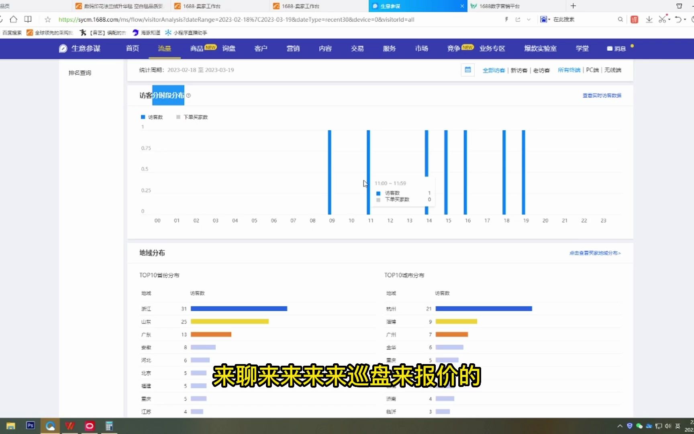Open Photoshop from taskbar
This screenshot has height=434, width=694.
point(31,426)
